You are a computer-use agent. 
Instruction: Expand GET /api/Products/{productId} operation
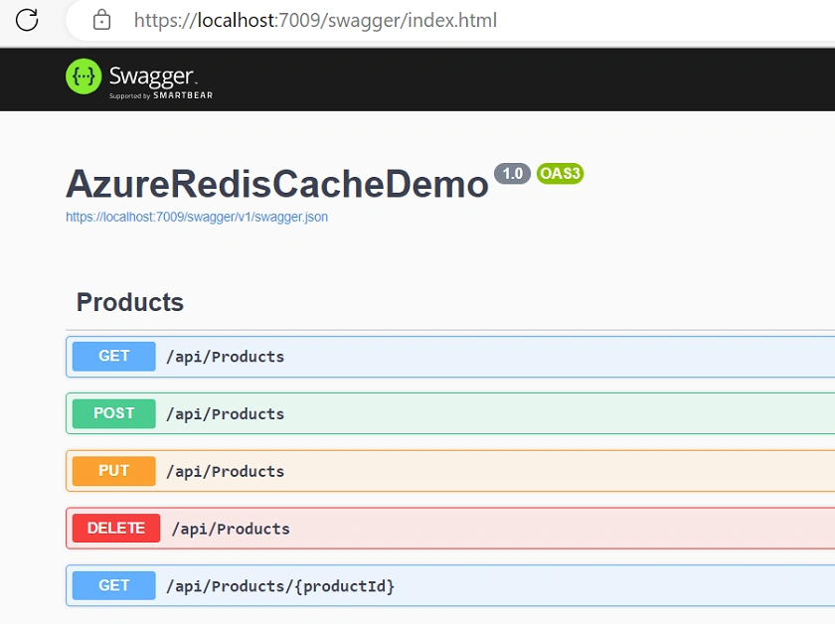450,585
